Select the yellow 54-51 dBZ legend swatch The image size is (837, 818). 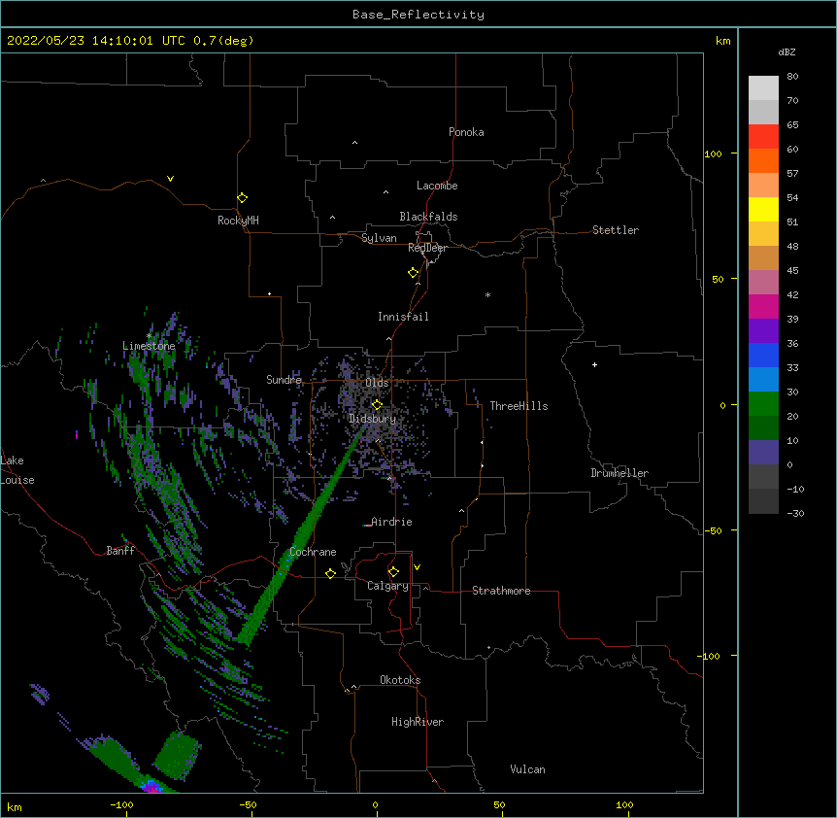(763, 209)
